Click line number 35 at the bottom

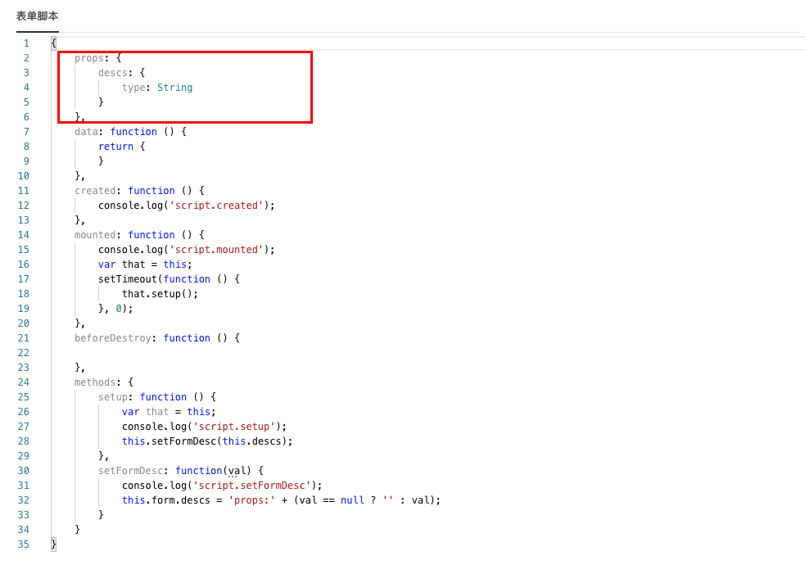tap(23, 544)
